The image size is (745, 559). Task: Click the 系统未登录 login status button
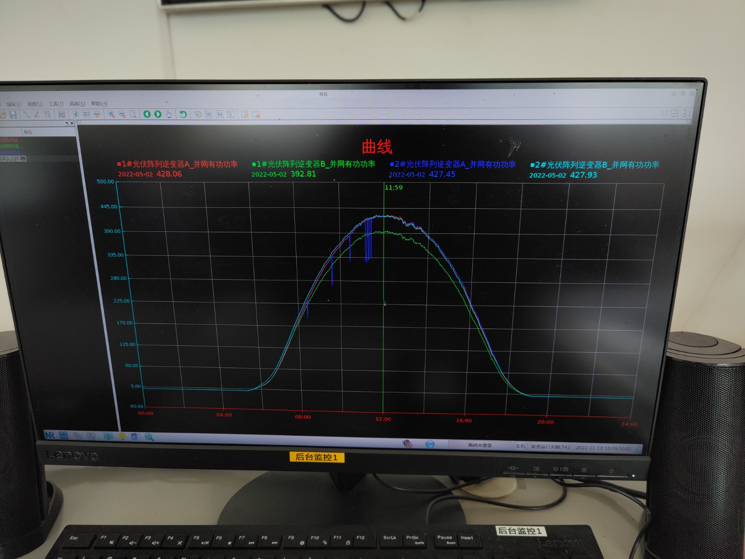click(480, 445)
